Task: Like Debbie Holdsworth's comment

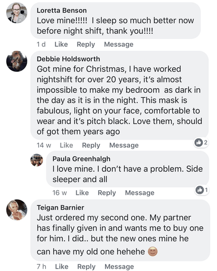Action: [67, 145]
